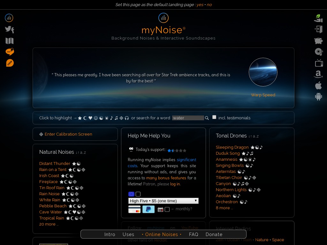Image resolution: width=327 pixels, height=245 pixels.
Task: Click the Twitter bird icon in left sidebar
Action: click(x=9, y=30)
